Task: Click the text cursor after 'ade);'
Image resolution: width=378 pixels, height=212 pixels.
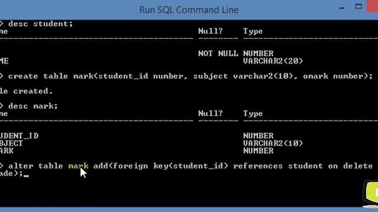Action: click(26, 176)
